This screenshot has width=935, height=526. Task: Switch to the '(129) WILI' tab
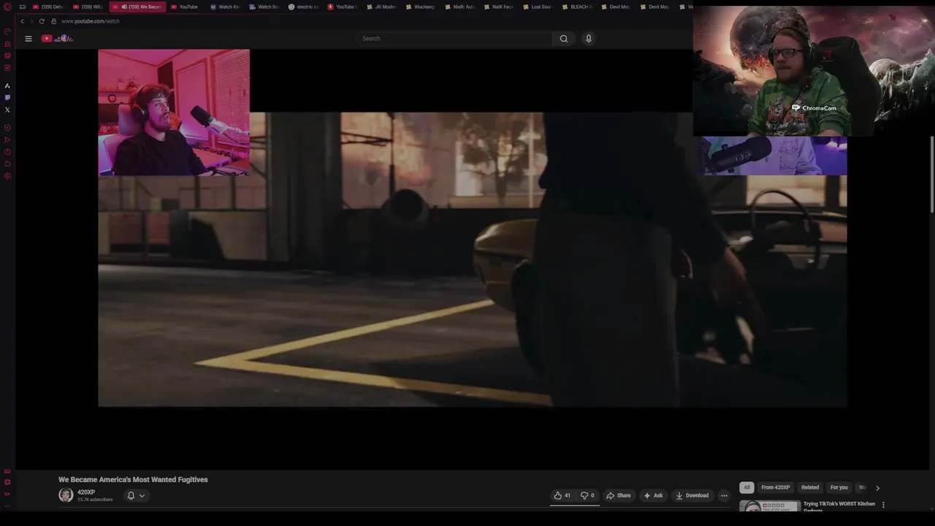[88, 7]
